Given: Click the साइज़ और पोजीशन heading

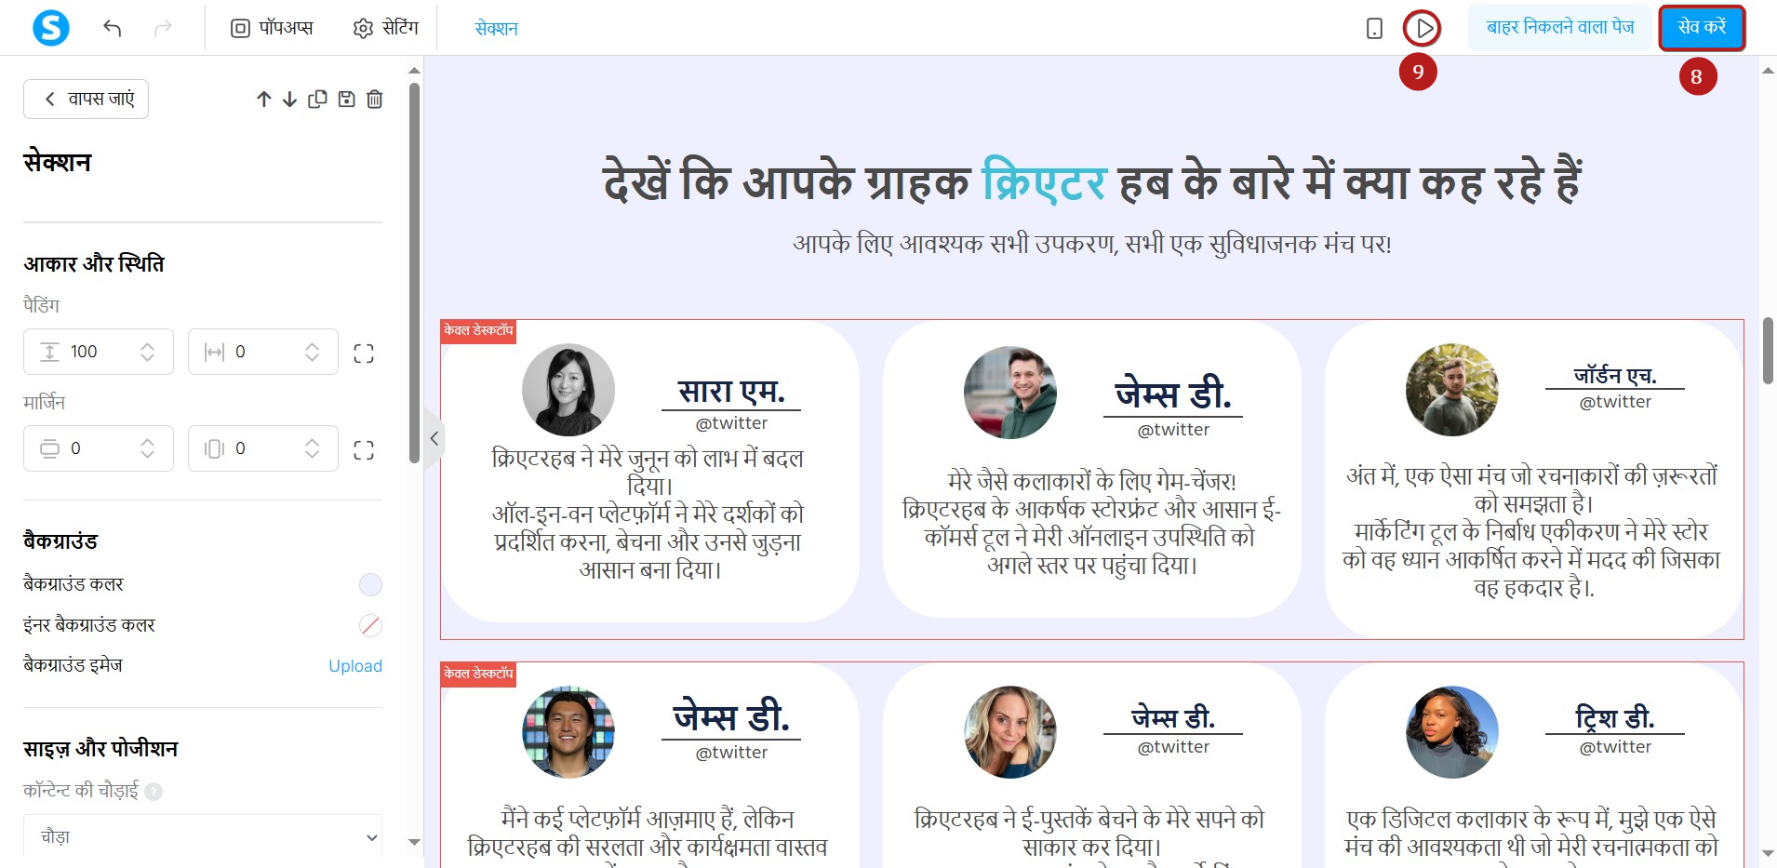Looking at the screenshot, I should [100, 749].
